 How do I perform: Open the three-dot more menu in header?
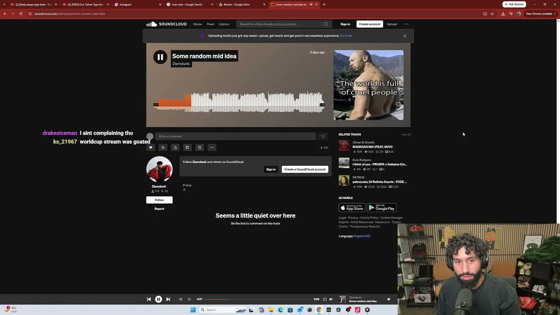[x=406, y=24]
